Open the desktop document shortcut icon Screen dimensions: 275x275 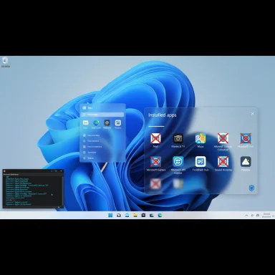point(5,61)
